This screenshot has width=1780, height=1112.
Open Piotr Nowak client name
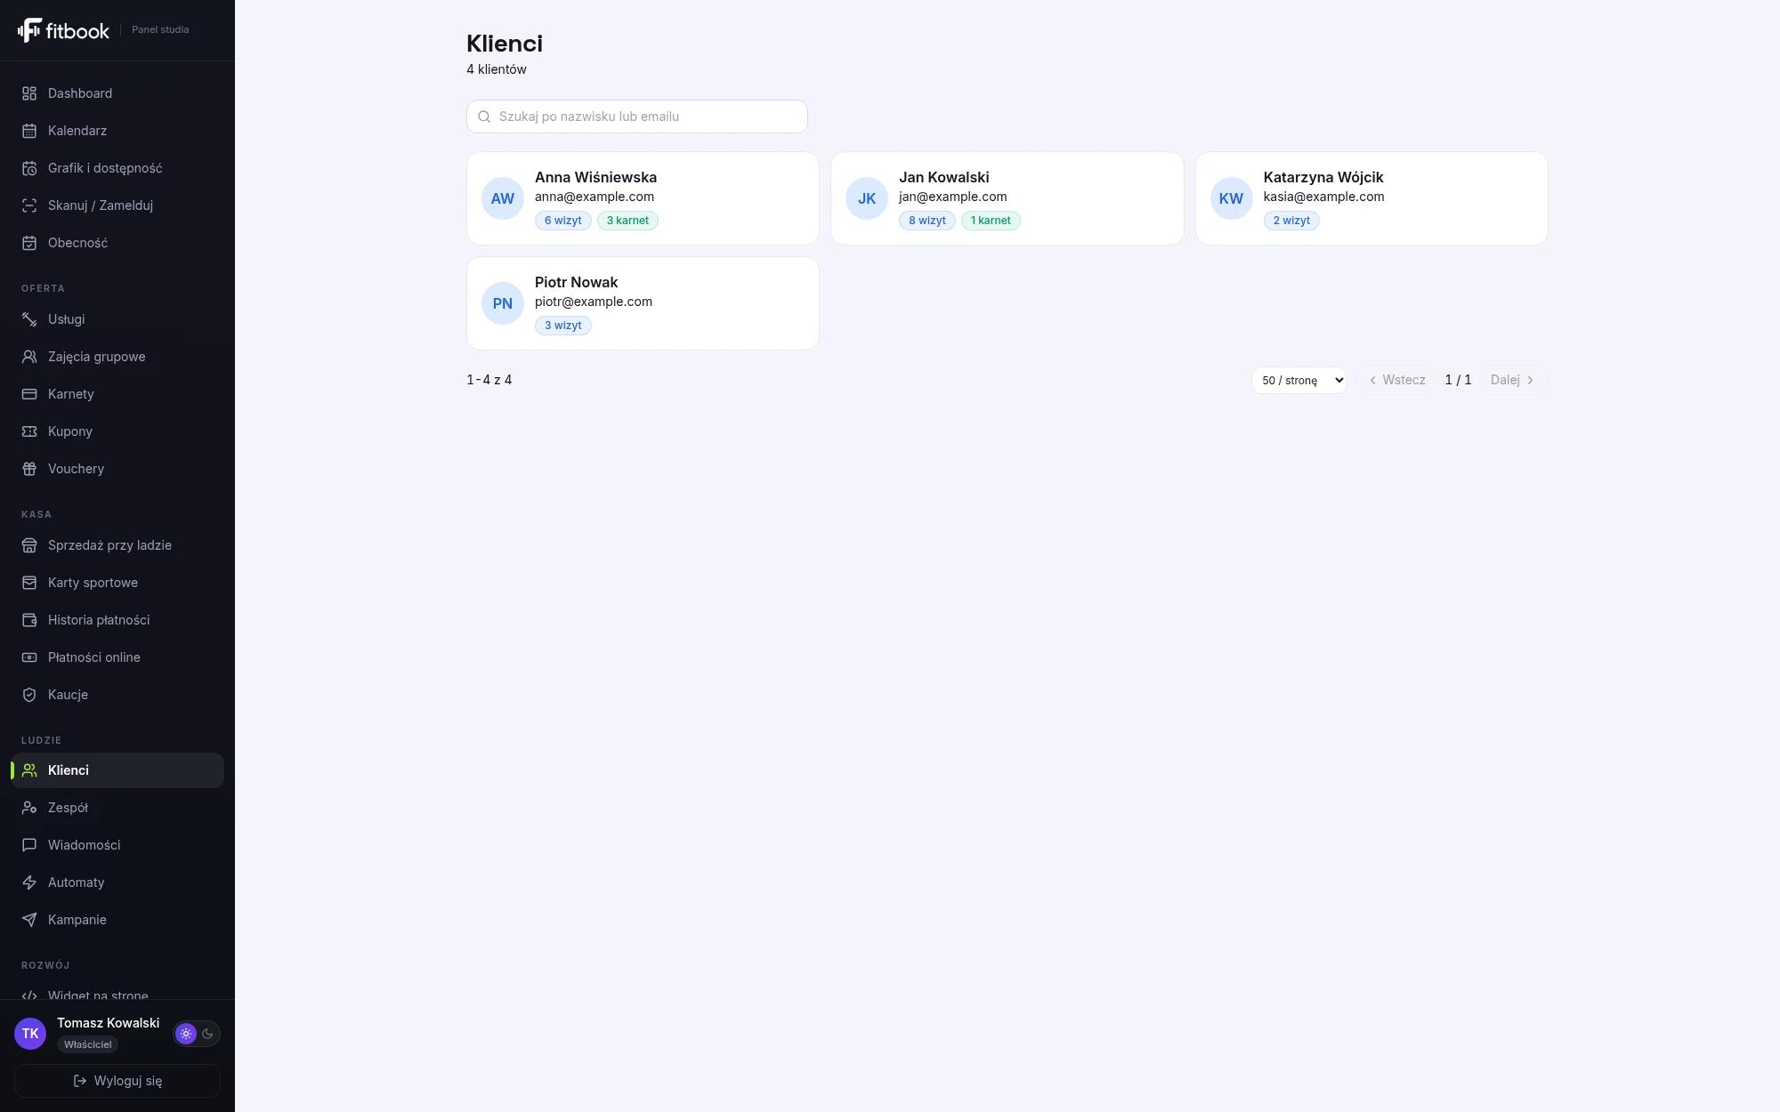576,283
